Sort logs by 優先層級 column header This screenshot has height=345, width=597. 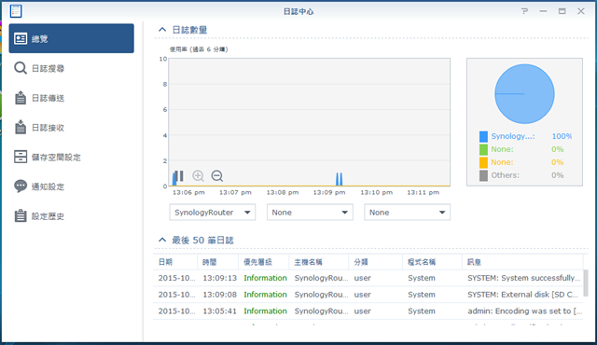tap(263, 262)
